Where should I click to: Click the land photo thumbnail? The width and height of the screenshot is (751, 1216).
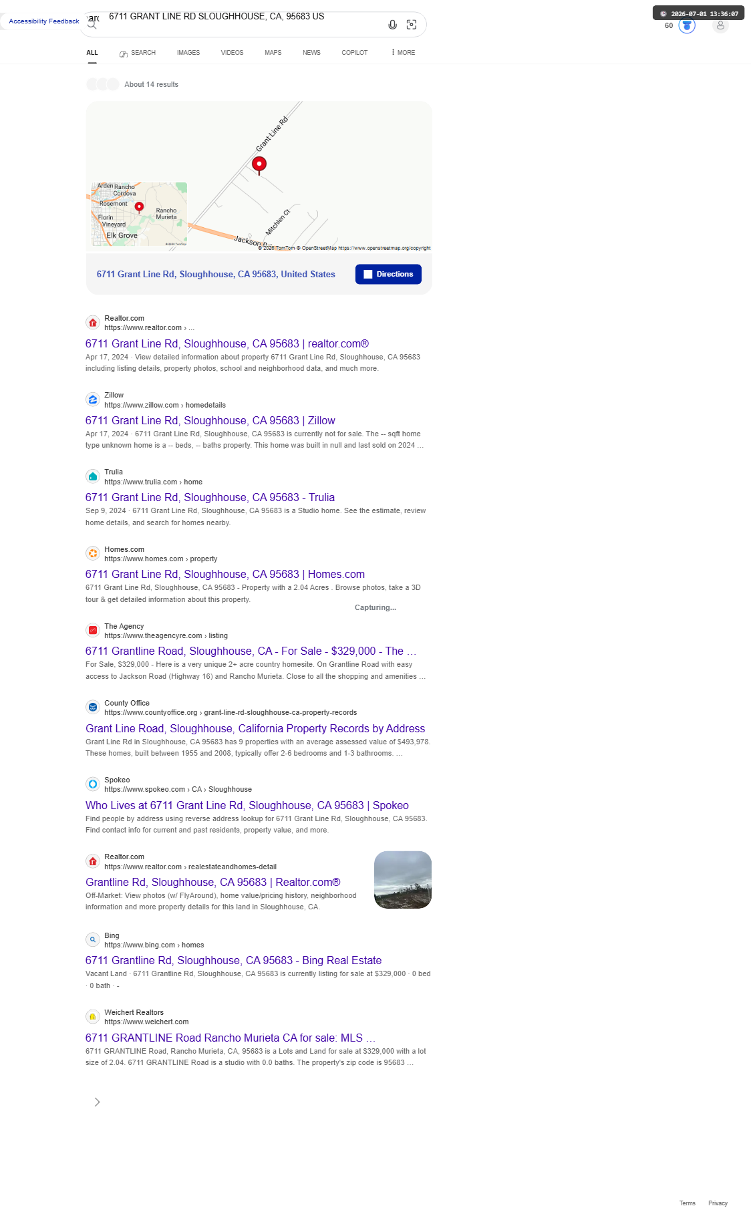point(403,880)
